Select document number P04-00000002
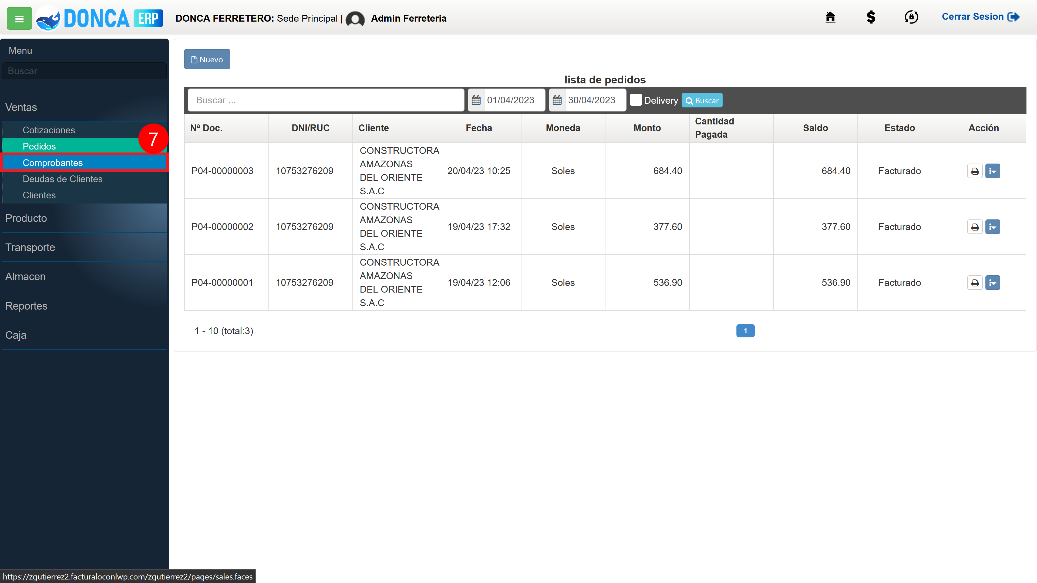1037x583 pixels. coord(222,227)
